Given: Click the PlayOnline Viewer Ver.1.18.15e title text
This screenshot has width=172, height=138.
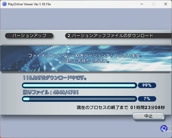Looking at the screenshot, I should (x=29, y=4).
